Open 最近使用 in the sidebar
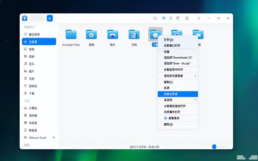 39,34
